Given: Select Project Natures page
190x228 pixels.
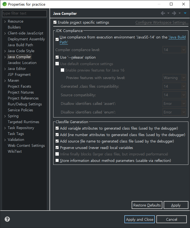Looking at the screenshot, I should (x=21, y=92).
